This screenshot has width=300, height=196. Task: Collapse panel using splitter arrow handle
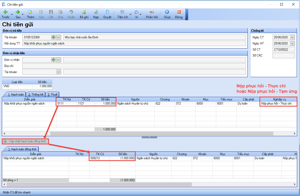click(x=149, y=137)
